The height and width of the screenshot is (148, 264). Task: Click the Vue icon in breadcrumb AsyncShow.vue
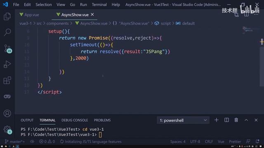pos(77,23)
